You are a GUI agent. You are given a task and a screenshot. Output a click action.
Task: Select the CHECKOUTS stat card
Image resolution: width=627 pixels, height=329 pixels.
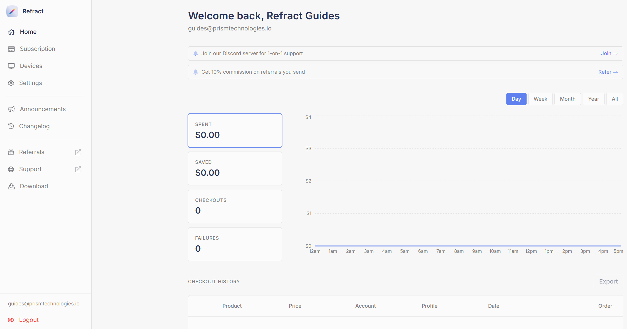click(x=235, y=206)
